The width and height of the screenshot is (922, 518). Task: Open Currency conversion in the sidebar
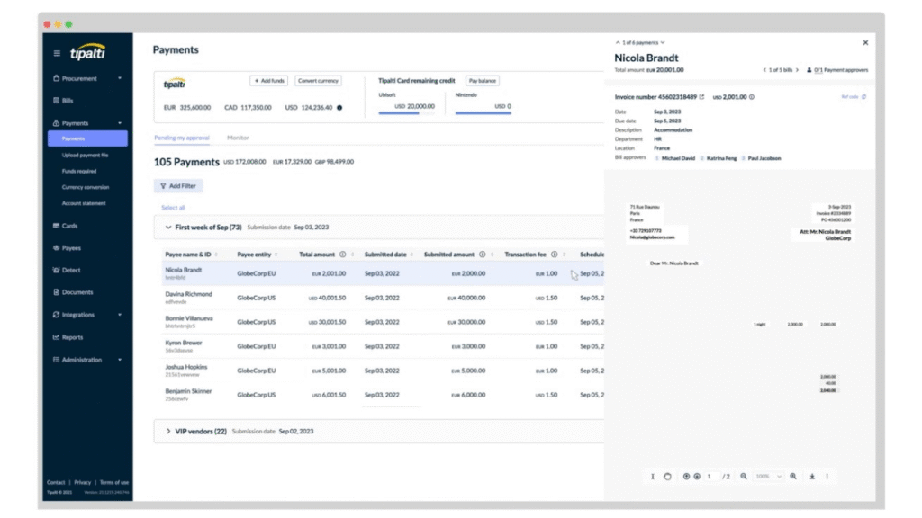86,187
